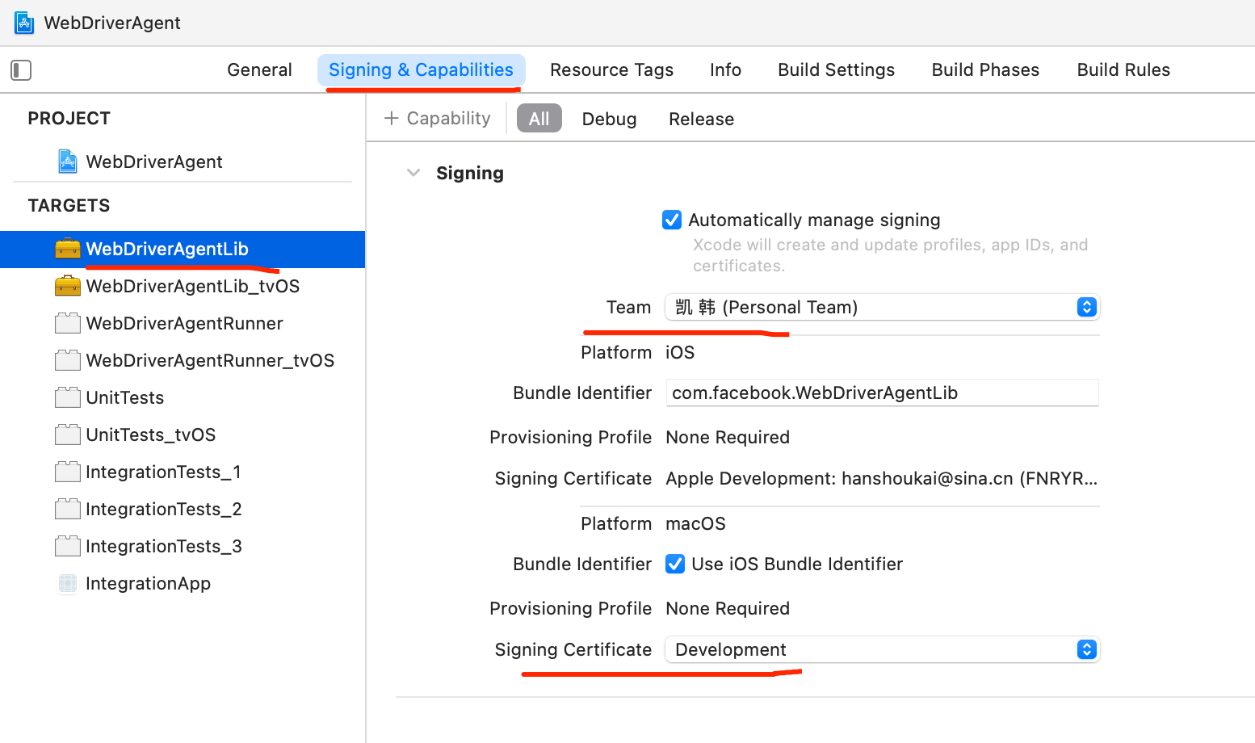
Task: Open the macOS Signing Certificate dropdown
Action: coord(883,649)
